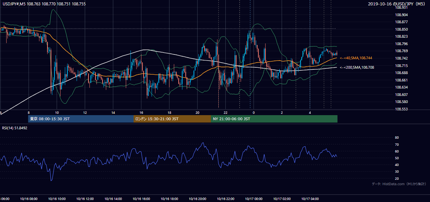Click the RSI 40 level label
This screenshot has width=430, height=202.
coord(397,165)
